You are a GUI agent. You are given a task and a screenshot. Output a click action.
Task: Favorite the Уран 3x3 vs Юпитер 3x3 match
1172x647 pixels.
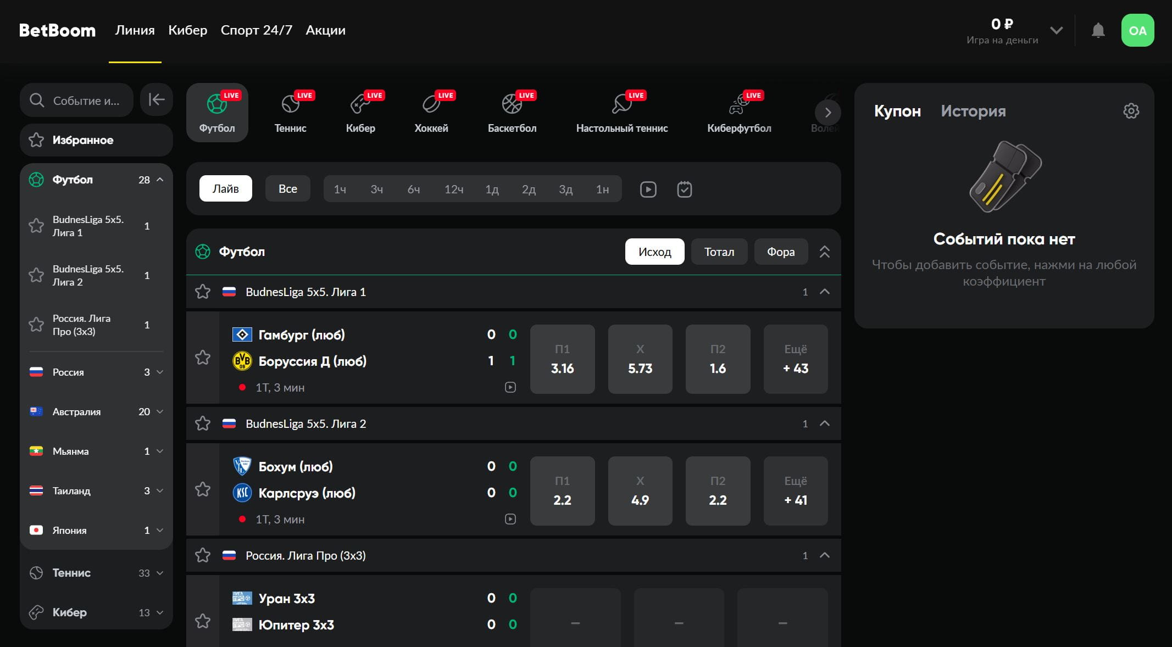pos(203,621)
